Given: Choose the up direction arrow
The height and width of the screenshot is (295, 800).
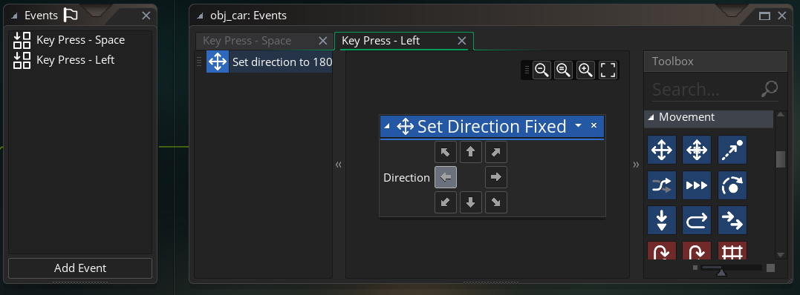Looking at the screenshot, I should coord(470,152).
